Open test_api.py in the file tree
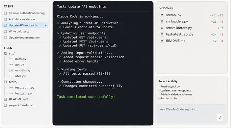Image resolution: width=231 pixels, height=129 pixels. point(23,93)
